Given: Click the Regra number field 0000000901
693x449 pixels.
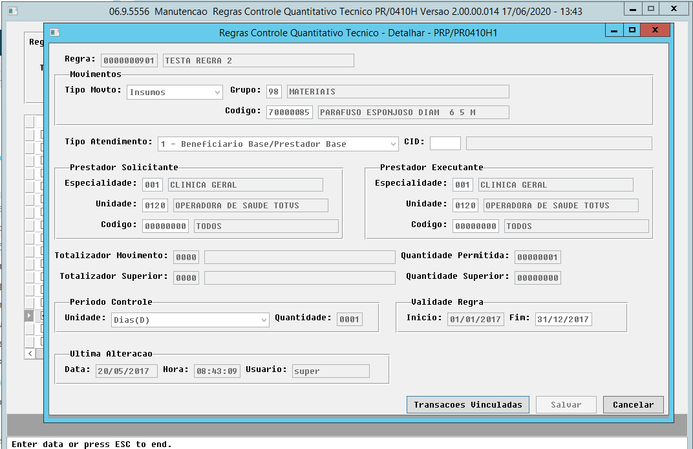Looking at the screenshot, I should [129, 61].
